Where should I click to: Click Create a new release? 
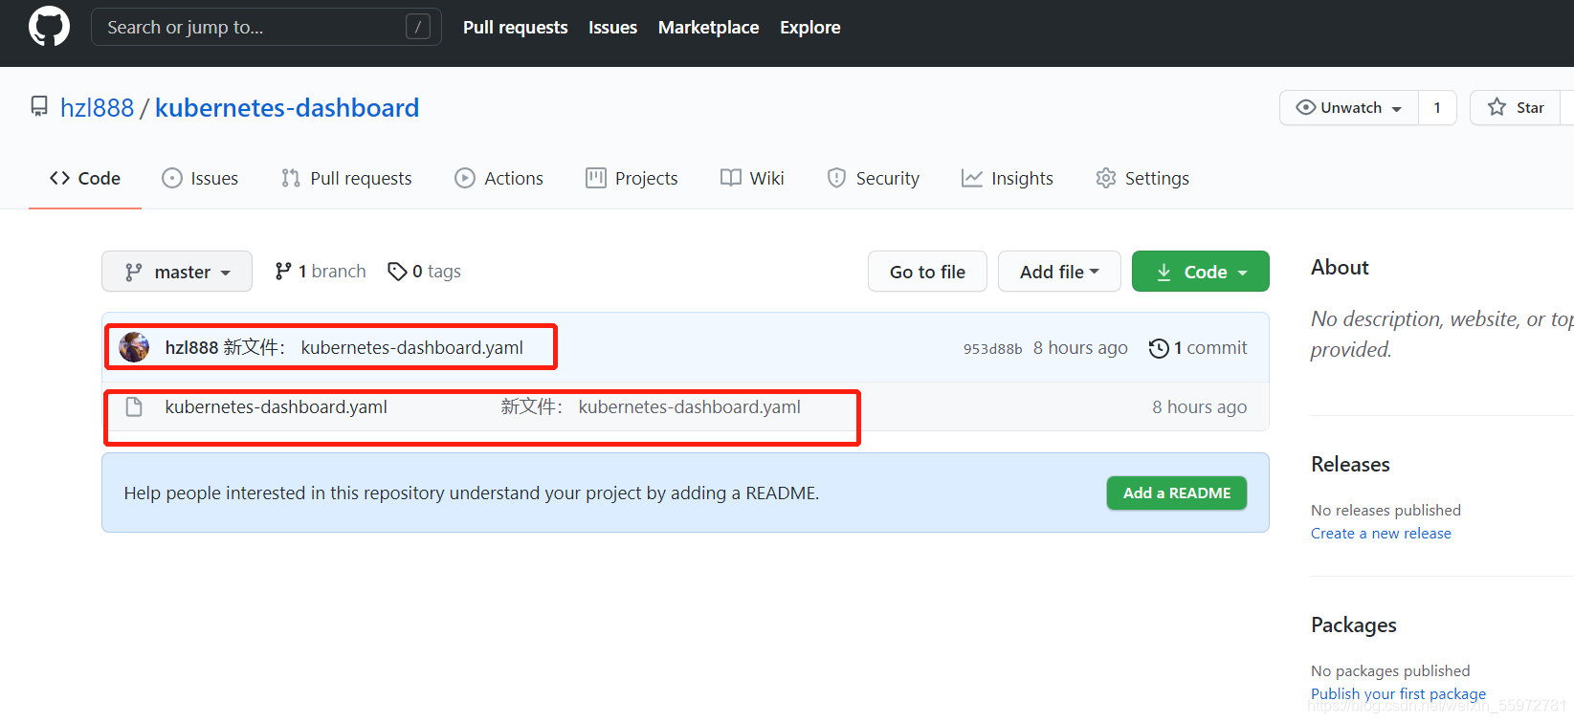point(1381,534)
